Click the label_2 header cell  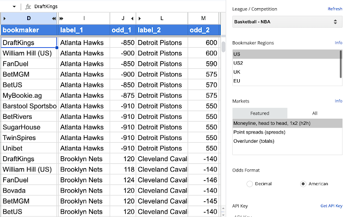click(x=162, y=30)
